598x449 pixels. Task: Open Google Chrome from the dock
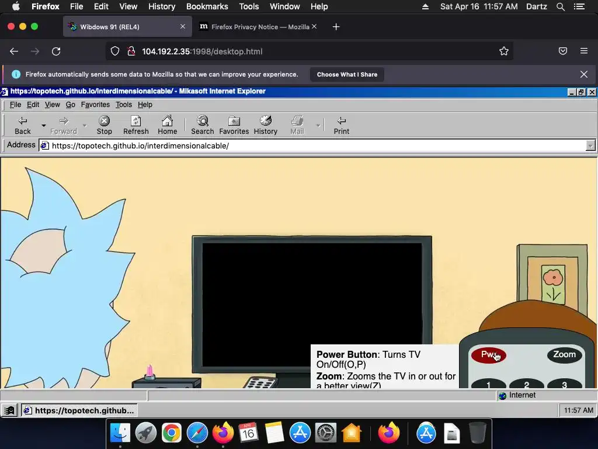(x=172, y=433)
